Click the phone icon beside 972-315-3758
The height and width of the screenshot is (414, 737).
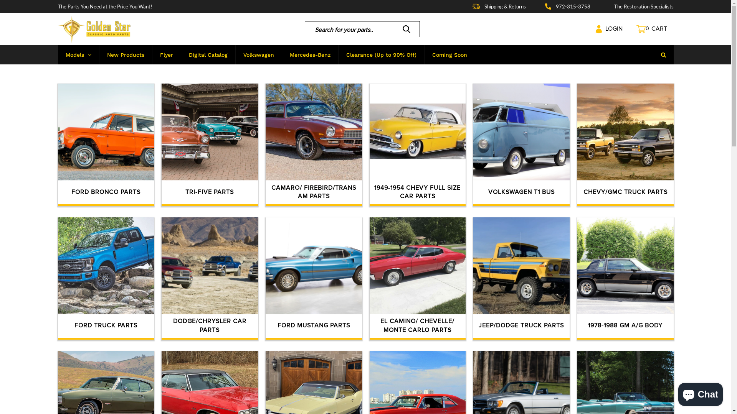coord(548,7)
